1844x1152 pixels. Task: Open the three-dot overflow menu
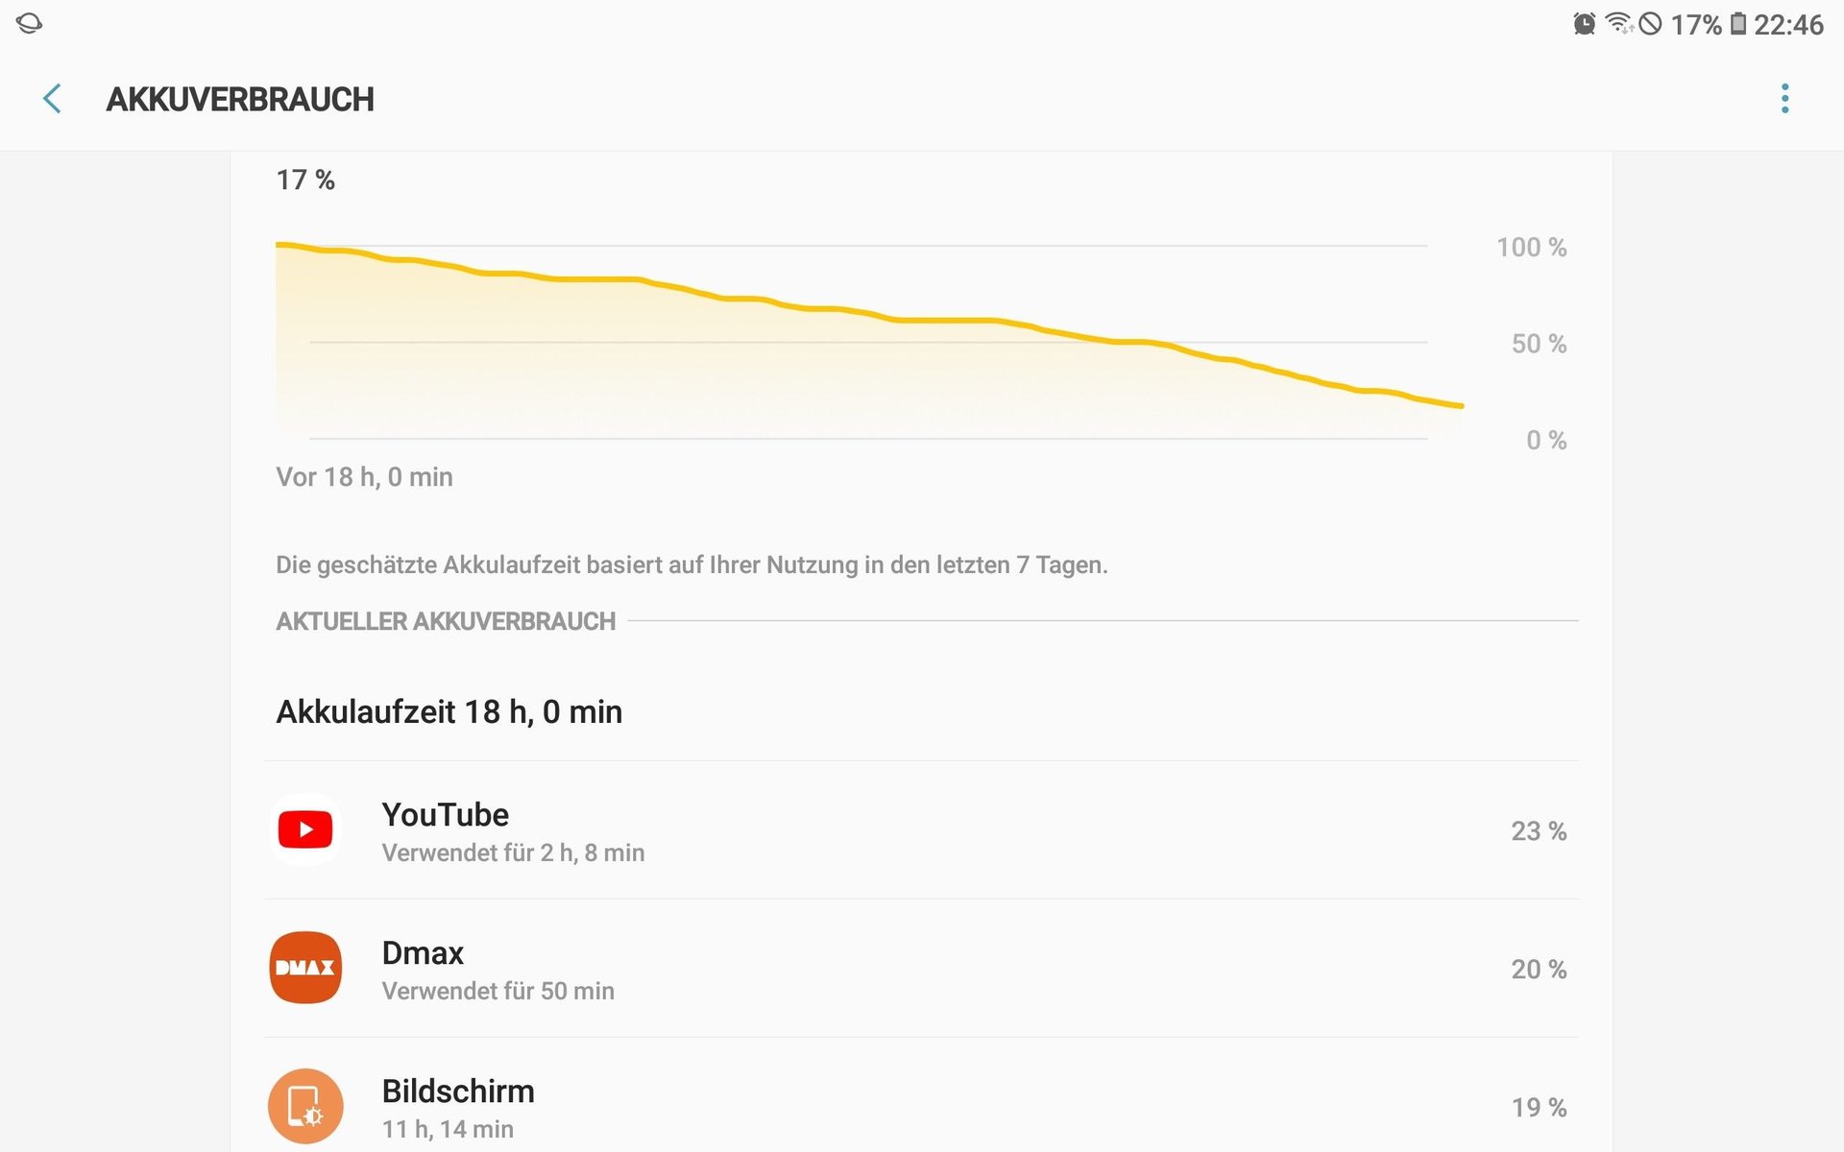coord(1784,98)
